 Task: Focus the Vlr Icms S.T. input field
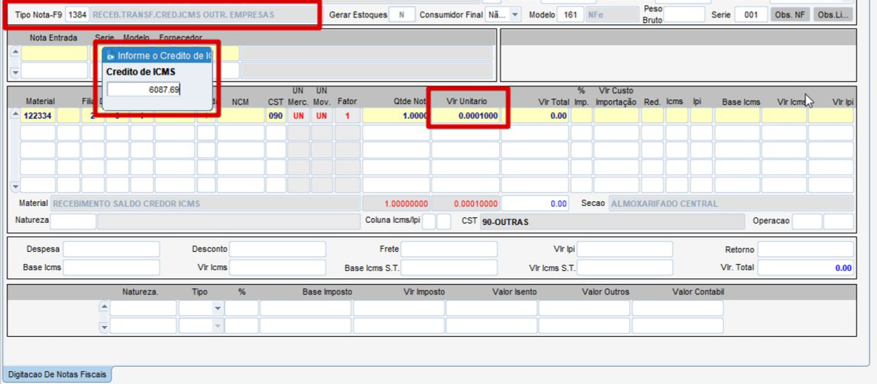click(625, 268)
